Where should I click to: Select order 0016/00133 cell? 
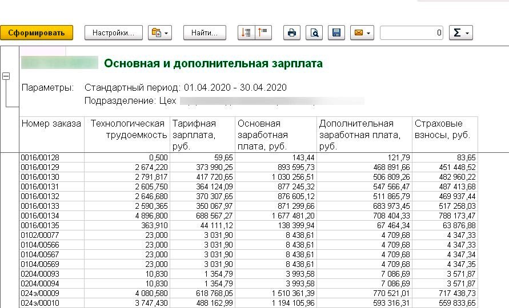click(x=52, y=206)
